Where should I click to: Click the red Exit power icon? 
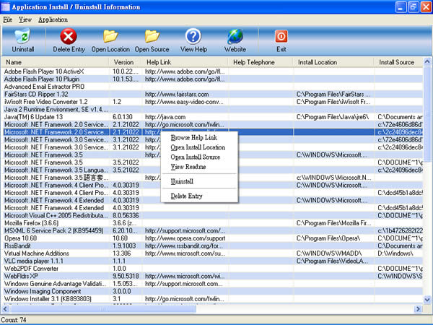click(281, 37)
